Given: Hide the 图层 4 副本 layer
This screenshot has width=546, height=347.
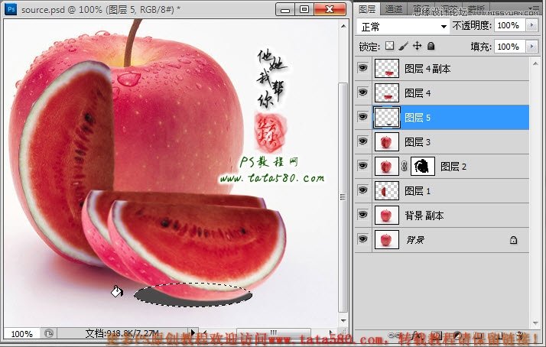Looking at the screenshot, I should pyautogui.click(x=362, y=67).
